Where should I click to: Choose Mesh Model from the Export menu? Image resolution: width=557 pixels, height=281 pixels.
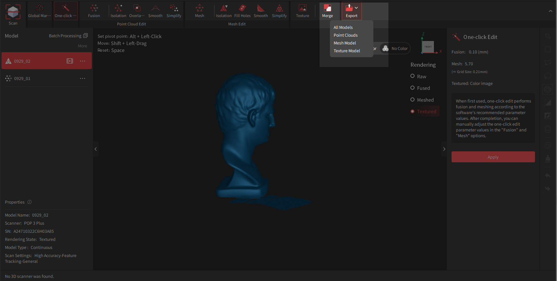[345, 43]
